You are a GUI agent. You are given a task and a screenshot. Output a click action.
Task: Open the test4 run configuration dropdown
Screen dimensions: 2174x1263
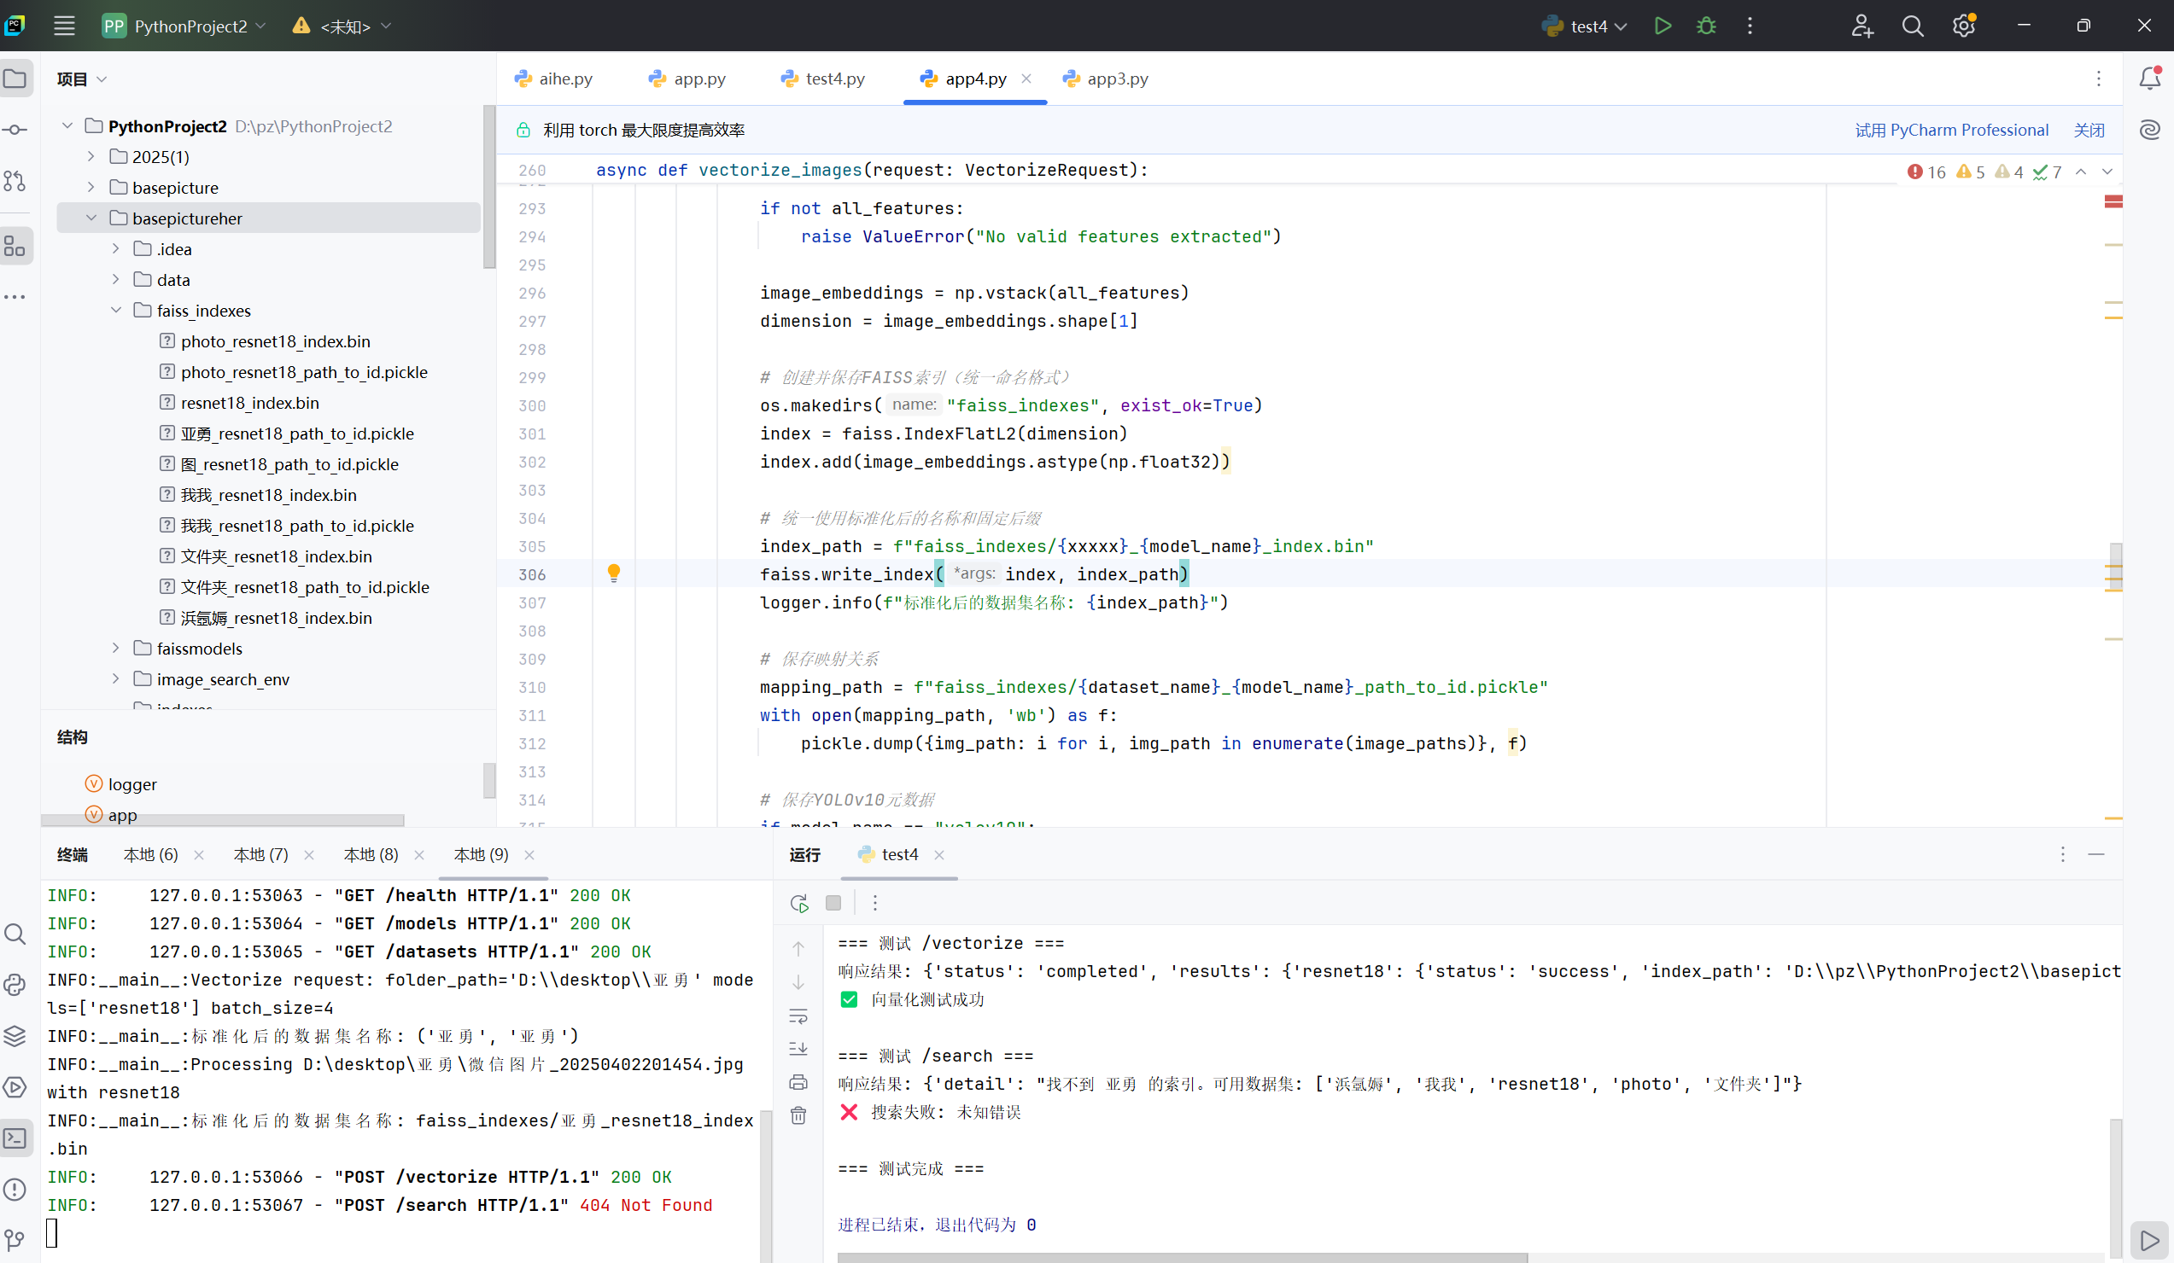pyautogui.click(x=1623, y=26)
